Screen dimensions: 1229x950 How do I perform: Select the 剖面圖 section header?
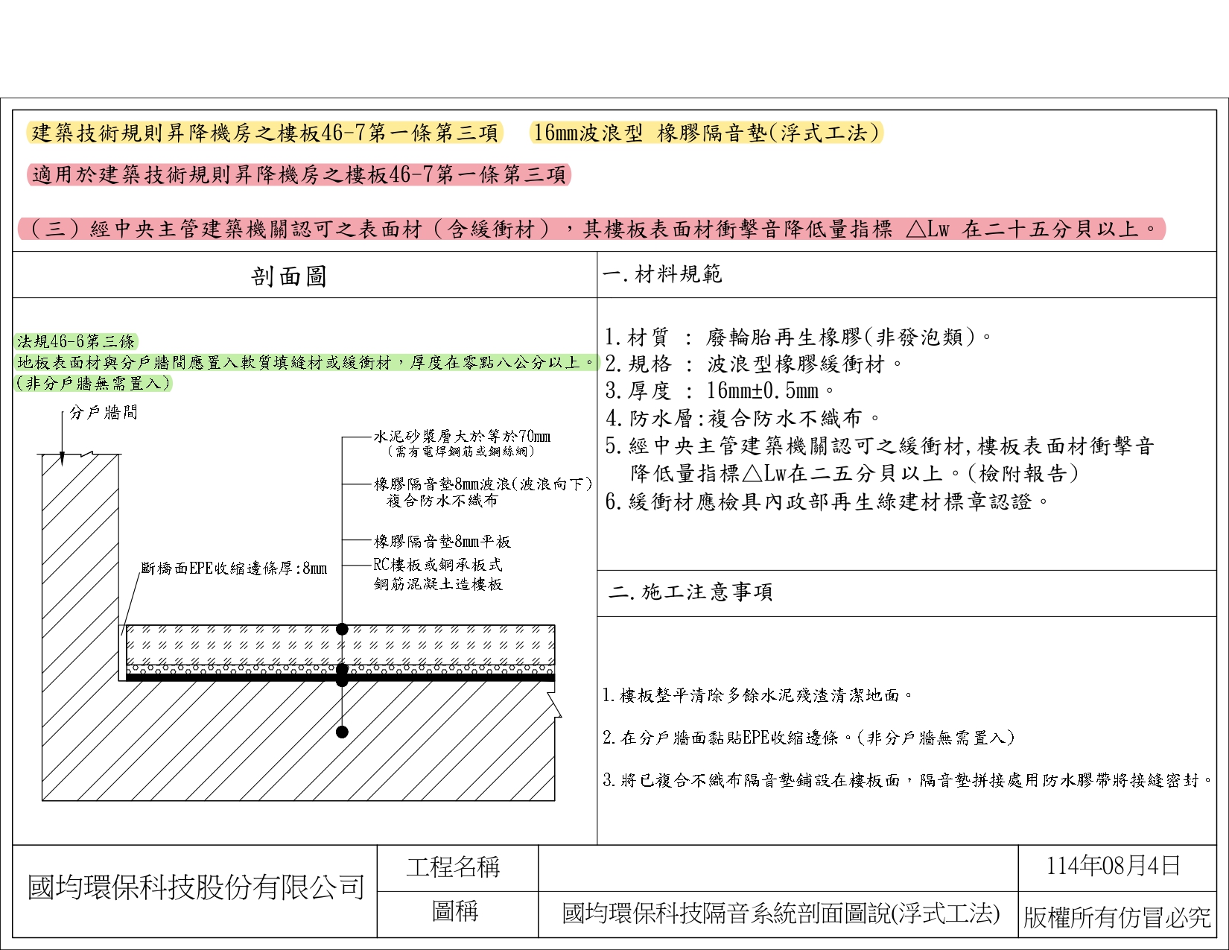(289, 276)
